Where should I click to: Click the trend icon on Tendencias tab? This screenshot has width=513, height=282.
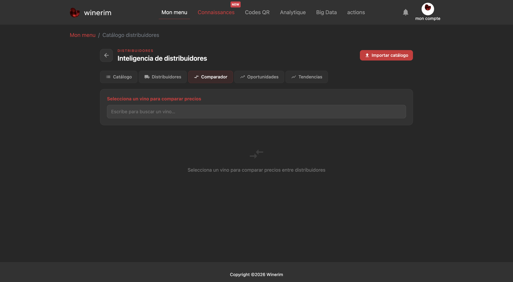pyautogui.click(x=293, y=77)
